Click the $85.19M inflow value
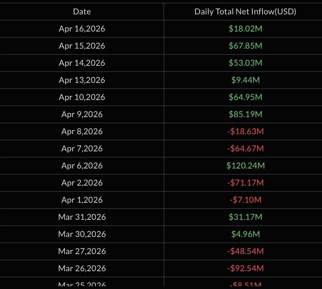 coord(245,114)
